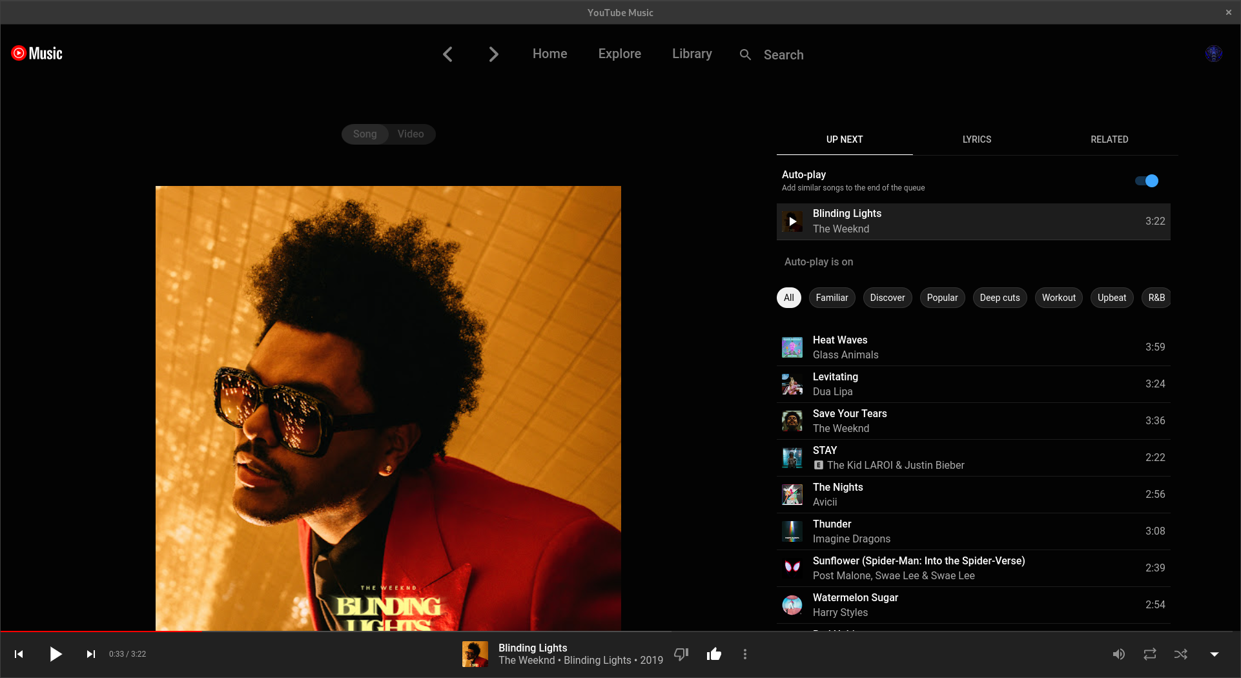The image size is (1241, 678).
Task: Dislike the currently playing song
Action: coord(681,653)
